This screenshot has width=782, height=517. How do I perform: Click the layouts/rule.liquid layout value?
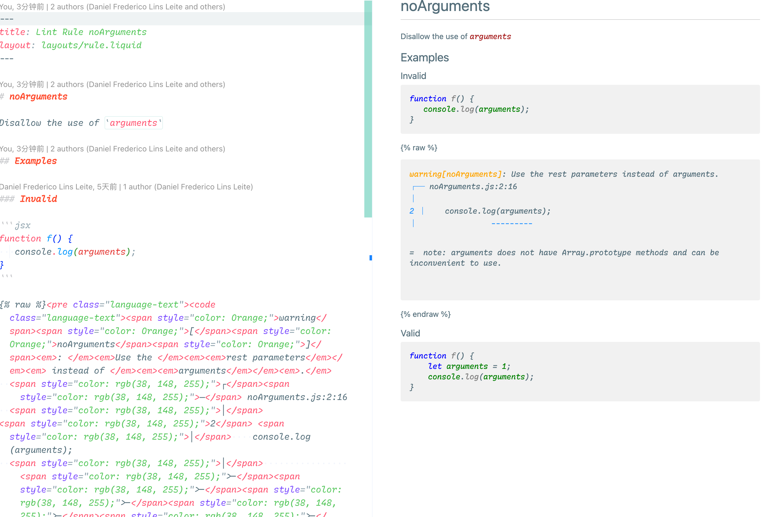pos(91,45)
